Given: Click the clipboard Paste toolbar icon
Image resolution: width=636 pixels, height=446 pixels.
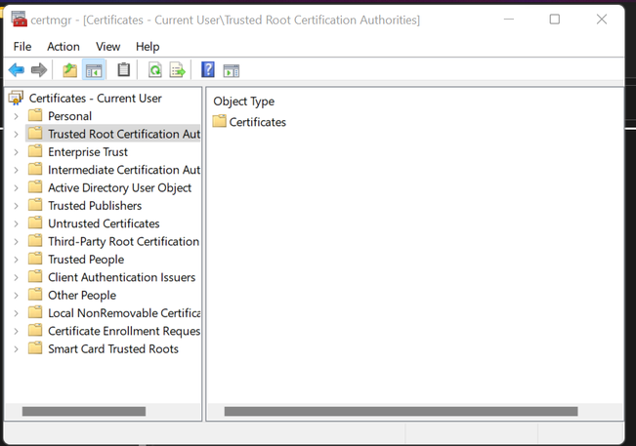Looking at the screenshot, I should [124, 69].
